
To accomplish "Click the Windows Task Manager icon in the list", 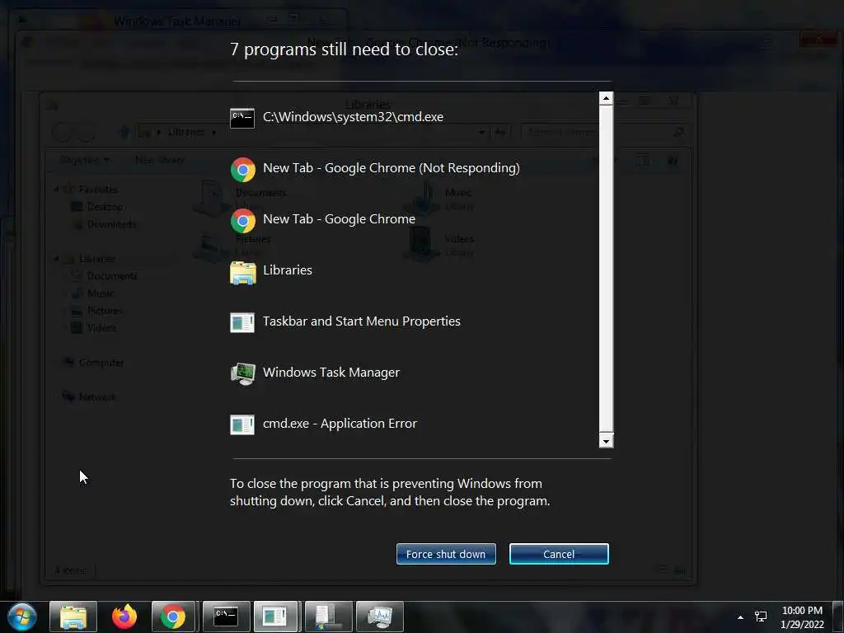I will [243, 374].
